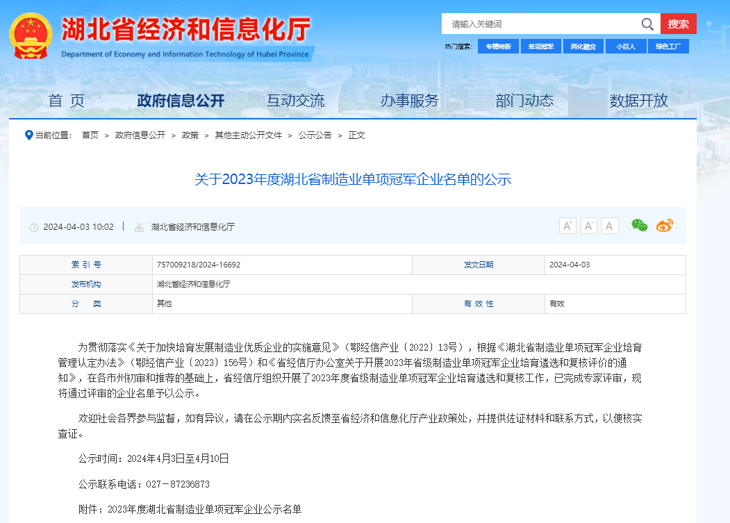Select 办事服务 from the main navigation

410,101
